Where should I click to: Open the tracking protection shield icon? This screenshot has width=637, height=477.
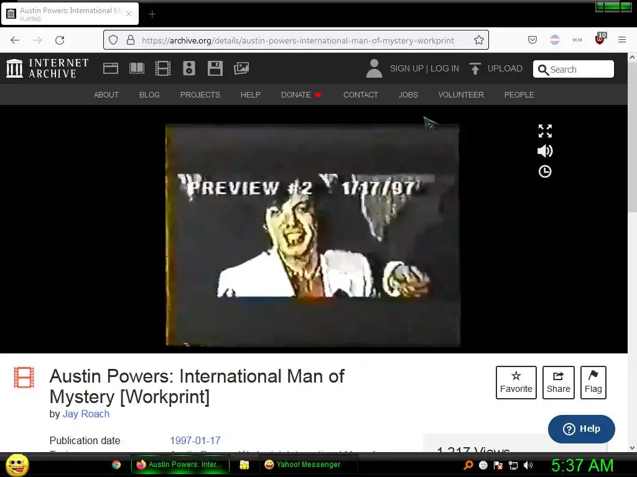coord(113,40)
